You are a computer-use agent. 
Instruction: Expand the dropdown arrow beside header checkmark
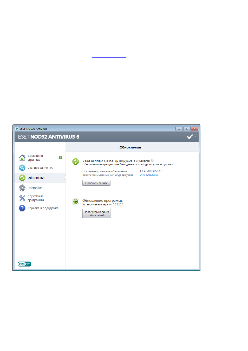tap(195, 137)
